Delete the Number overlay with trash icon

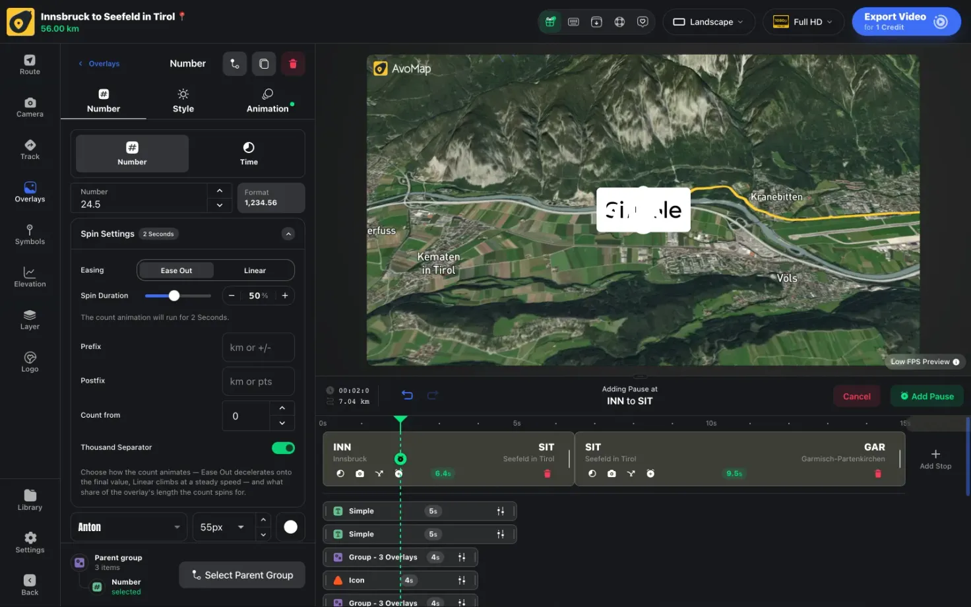pyautogui.click(x=293, y=64)
